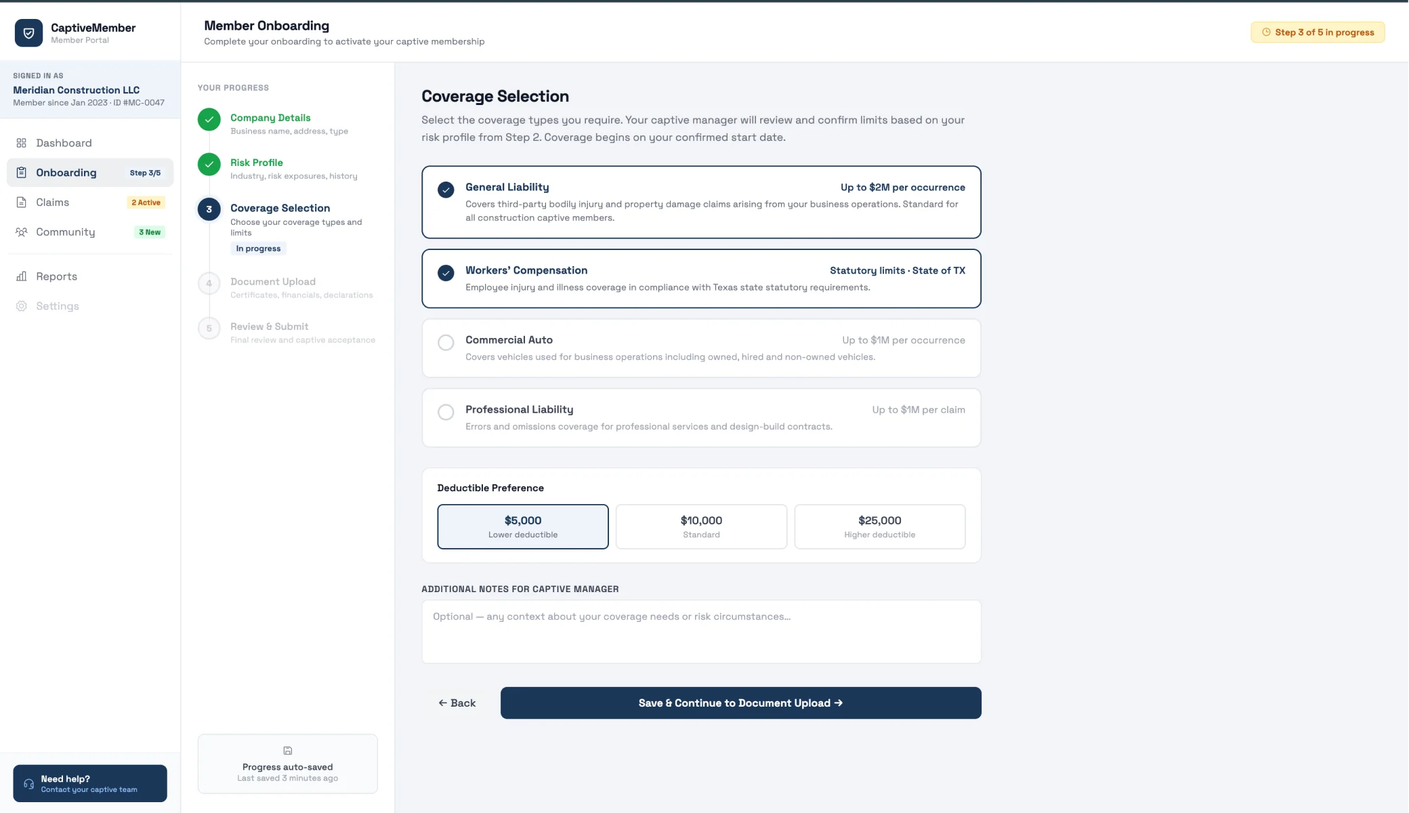Click the additional notes text area
The height and width of the screenshot is (813, 1409).
[x=701, y=631]
